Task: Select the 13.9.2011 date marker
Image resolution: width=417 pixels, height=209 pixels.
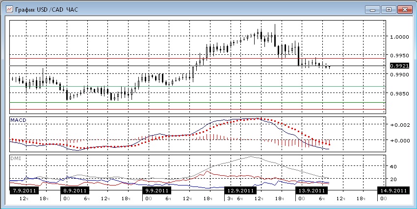Action: [x=312, y=190]
